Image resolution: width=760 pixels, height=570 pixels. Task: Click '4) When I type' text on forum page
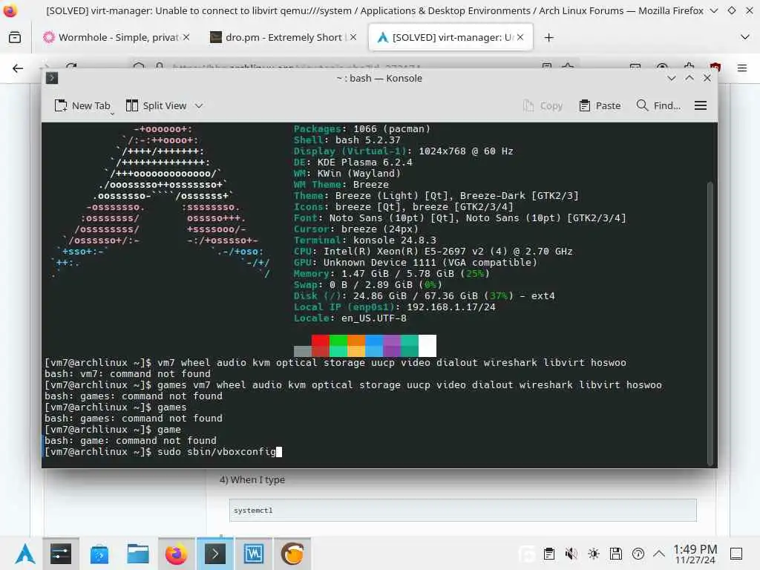(252, 480)
